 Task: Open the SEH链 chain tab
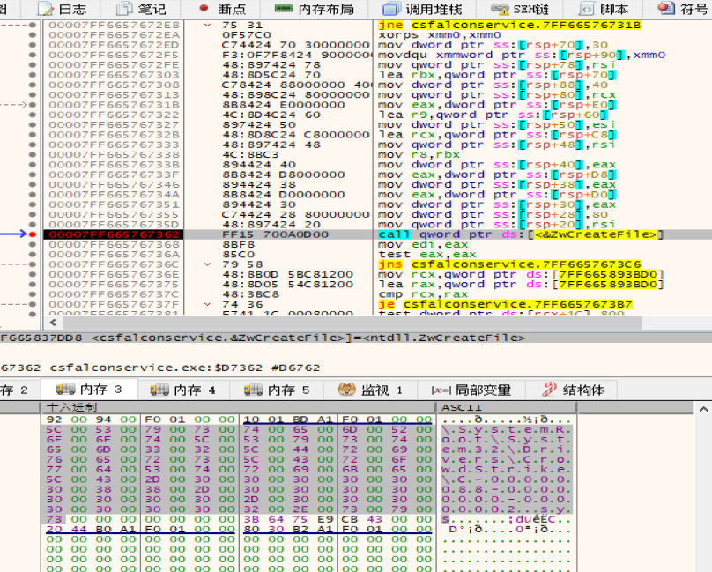(x=520, y=9)
